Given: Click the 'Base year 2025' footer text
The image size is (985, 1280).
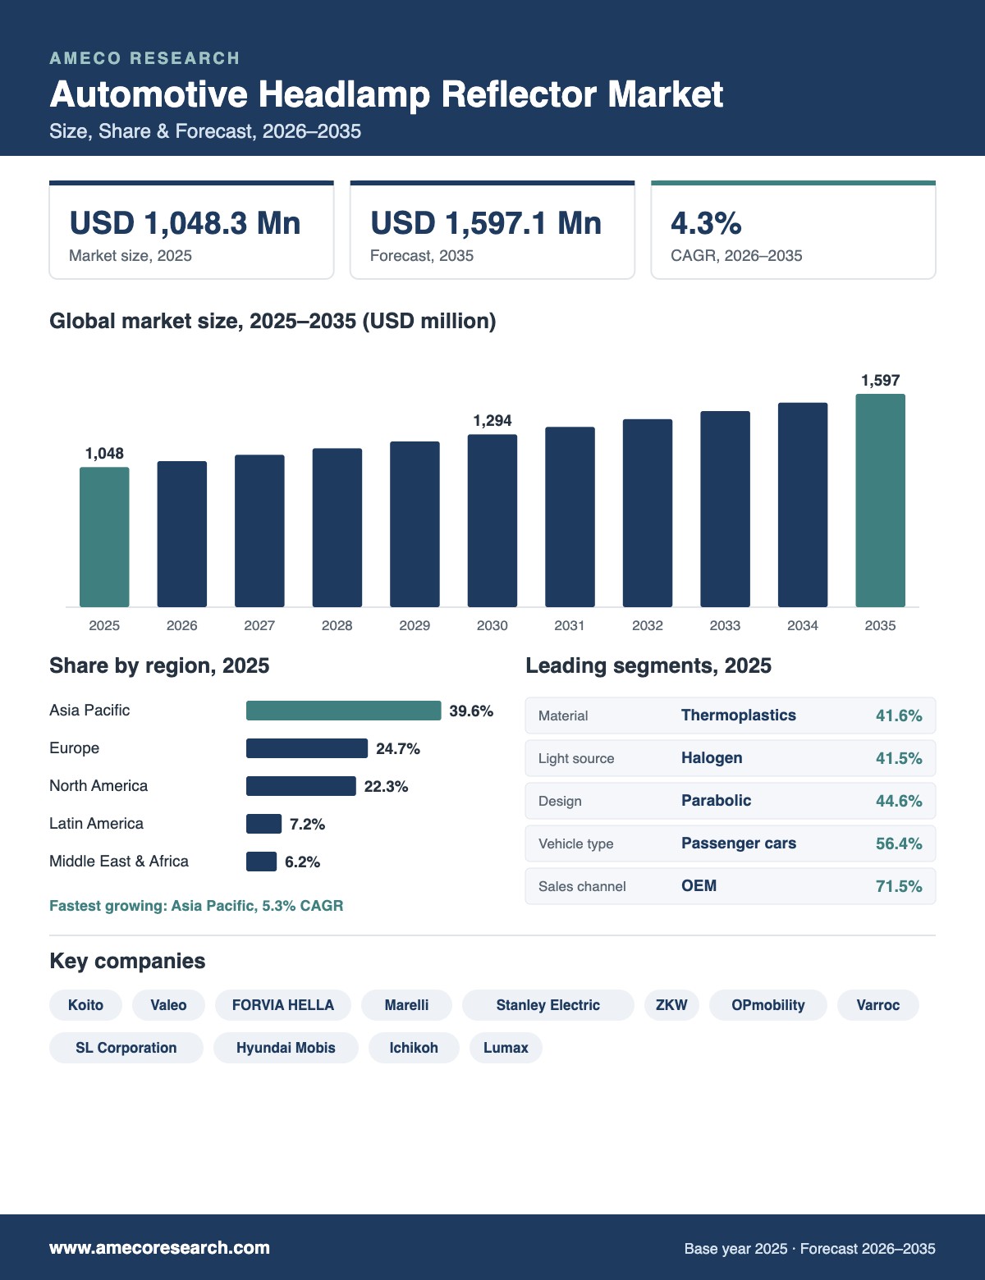Looking at the screenshot, I should click(810, 1249).
